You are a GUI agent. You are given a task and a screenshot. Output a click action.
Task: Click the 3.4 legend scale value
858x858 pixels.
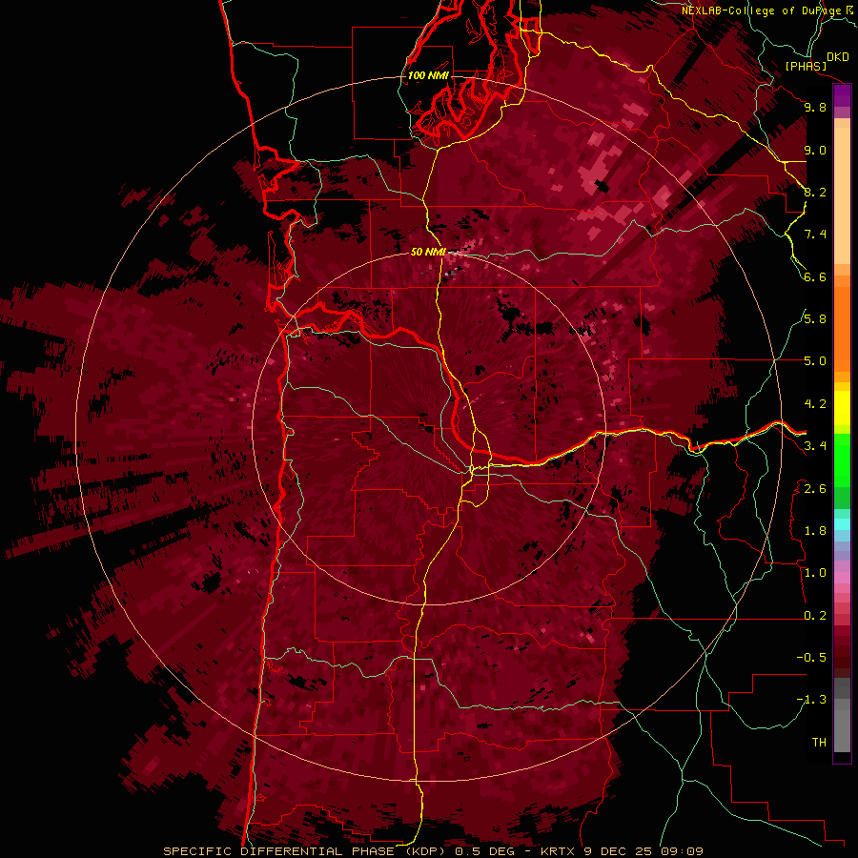(x=815, y=446)
